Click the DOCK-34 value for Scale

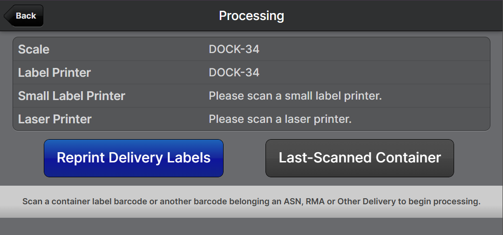[x=234, y=49]
